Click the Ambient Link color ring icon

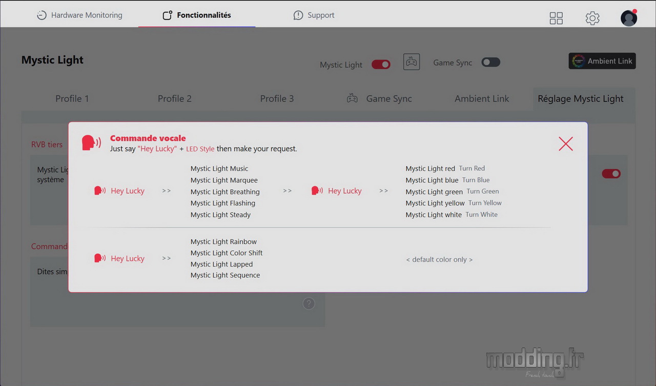click(578, 61)
